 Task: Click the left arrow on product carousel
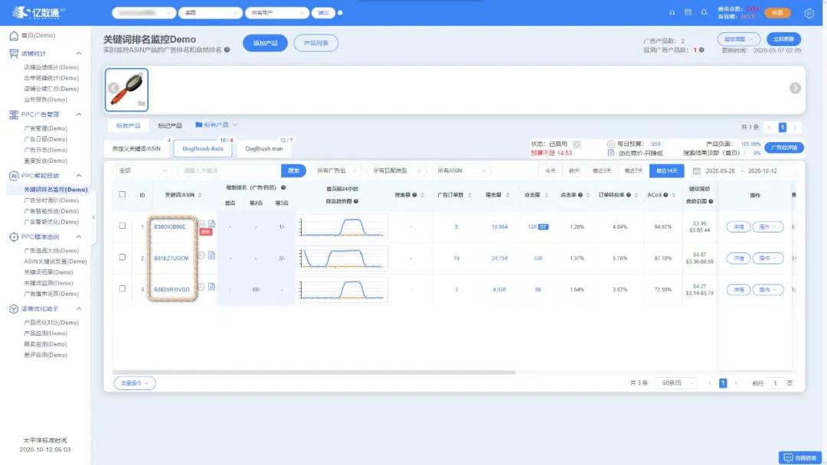(113, 88)
